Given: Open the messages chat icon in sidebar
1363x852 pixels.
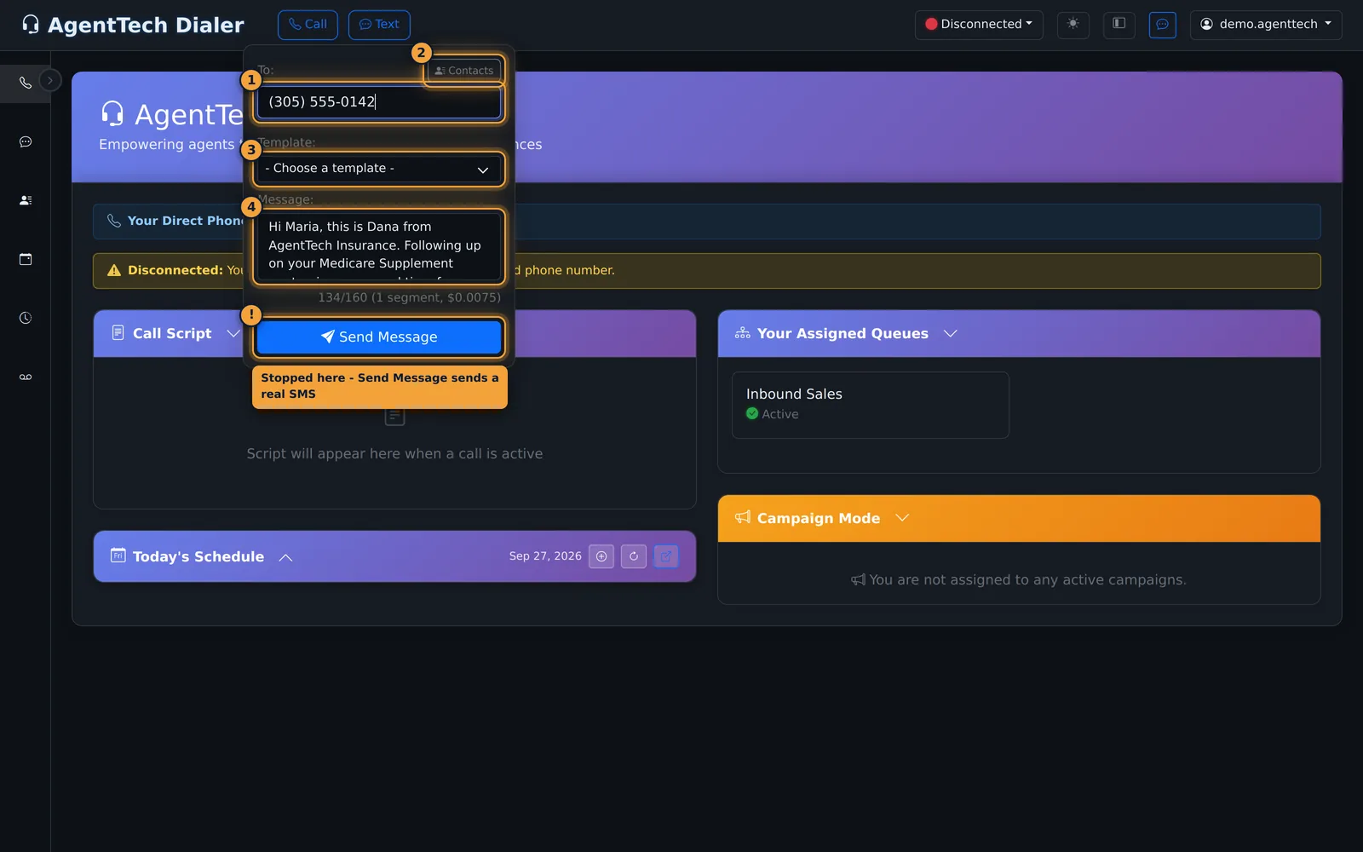Looking at the screenshot, I should point(26,141).
